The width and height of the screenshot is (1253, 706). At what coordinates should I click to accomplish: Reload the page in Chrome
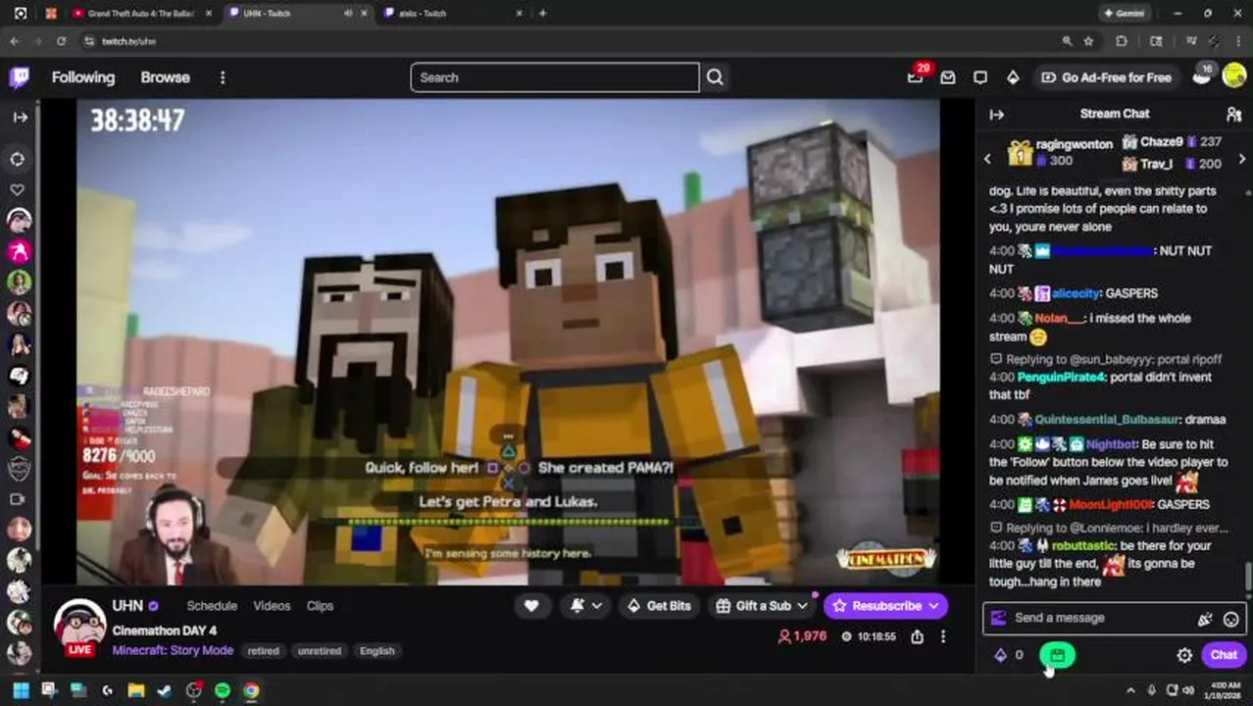(61, 41)
